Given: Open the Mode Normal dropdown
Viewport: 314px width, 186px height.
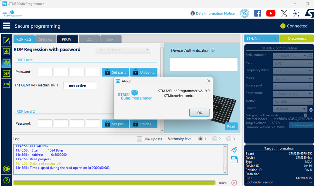Looking at the screenshot, I should [293, 78].
